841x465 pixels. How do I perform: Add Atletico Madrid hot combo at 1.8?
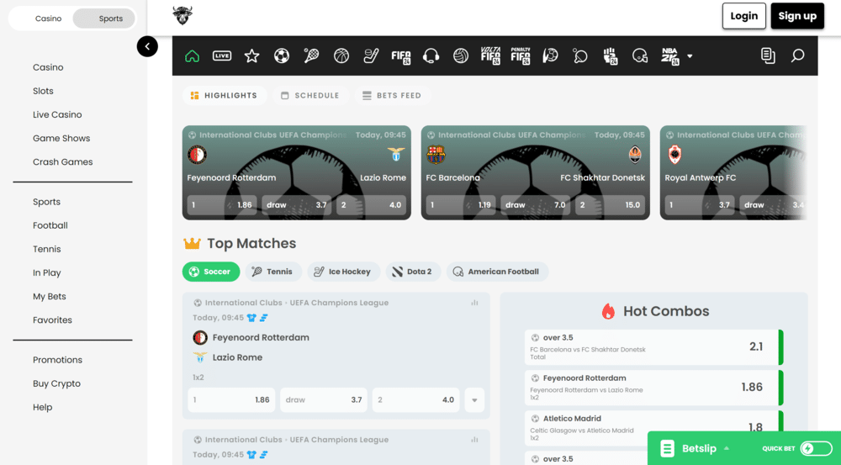pyautogui.click(x=653, y=427)
